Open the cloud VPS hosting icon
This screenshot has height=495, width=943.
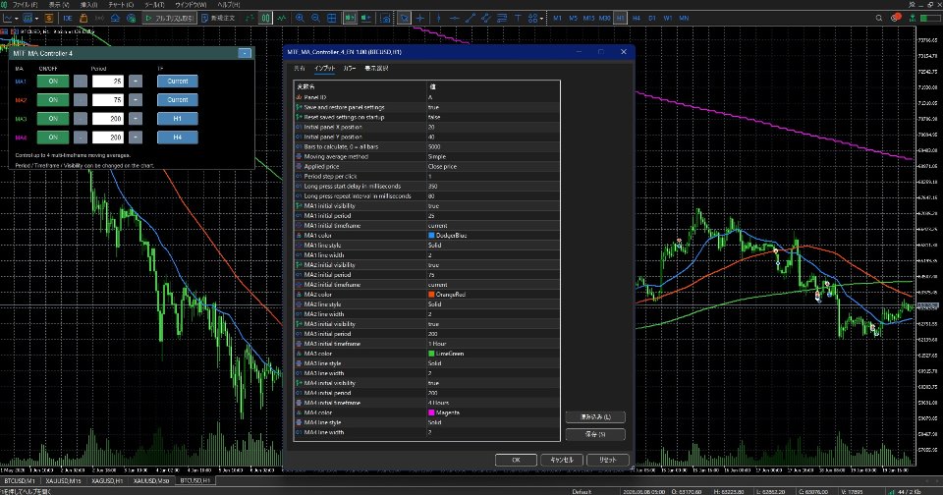(x=115, y=18)
